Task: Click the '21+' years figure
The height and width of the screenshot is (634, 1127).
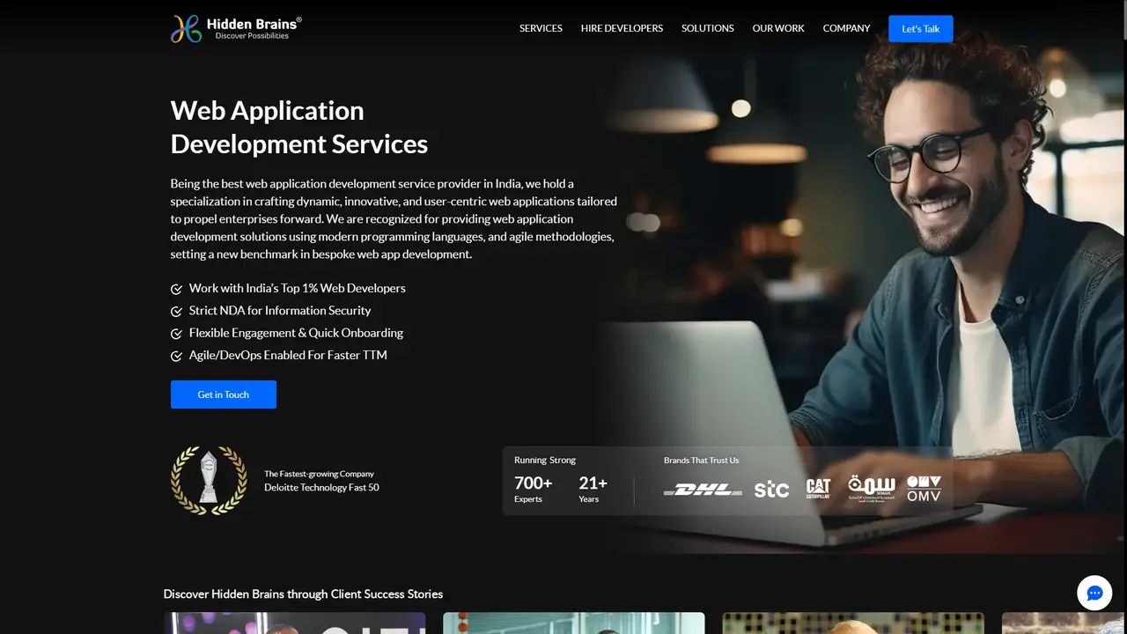Action: pyautogui.click(x=593, y=483)
